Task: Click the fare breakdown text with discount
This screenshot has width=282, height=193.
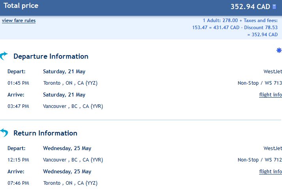Action: 235,28
